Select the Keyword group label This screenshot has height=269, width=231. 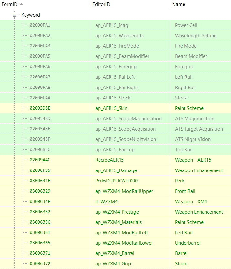click(31, 15)
